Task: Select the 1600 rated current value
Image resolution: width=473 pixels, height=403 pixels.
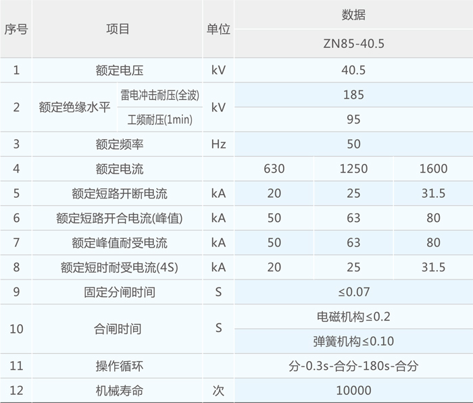Action: click(x=432, y=169)
